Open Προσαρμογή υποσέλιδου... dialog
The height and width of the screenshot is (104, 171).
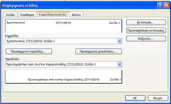(99, 51)
